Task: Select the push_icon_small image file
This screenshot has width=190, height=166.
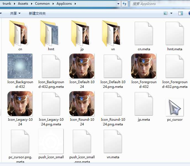Action: (x=51, y=141)
